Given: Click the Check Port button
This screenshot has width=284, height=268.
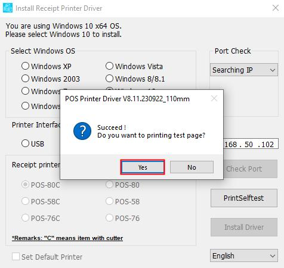Looking at the screenshot, I should (250, 169).
